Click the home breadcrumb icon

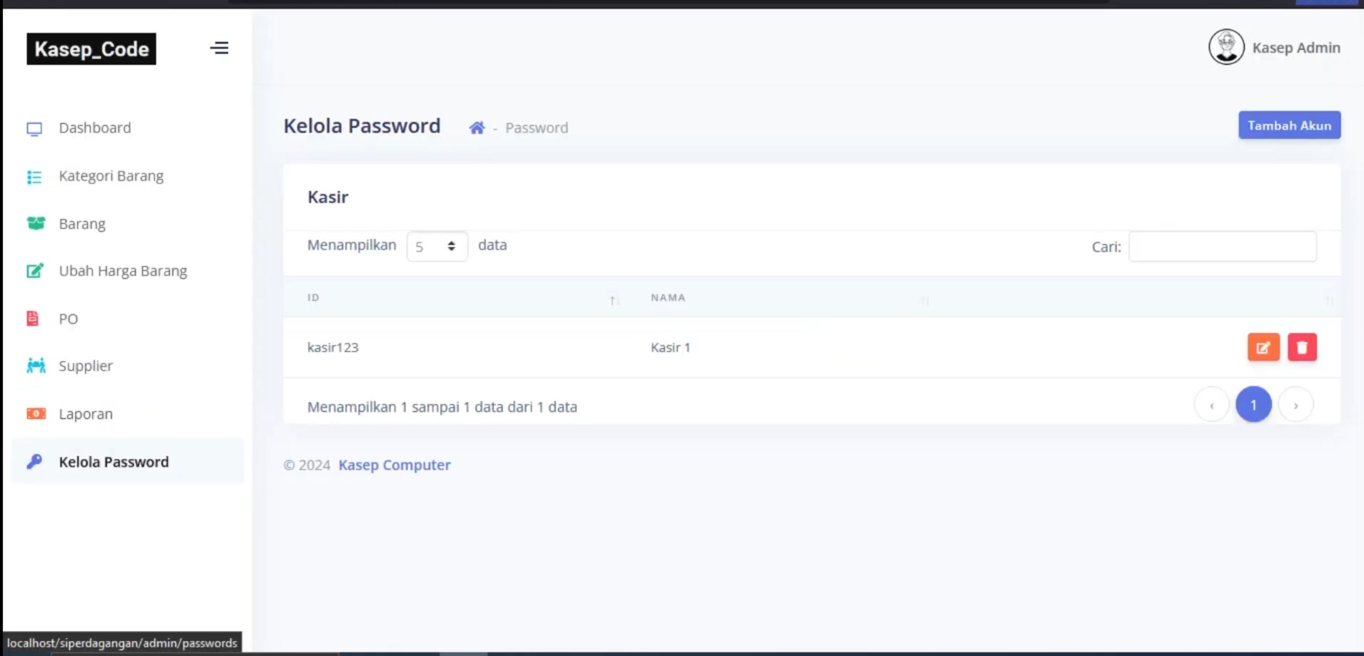click(477, 128)
